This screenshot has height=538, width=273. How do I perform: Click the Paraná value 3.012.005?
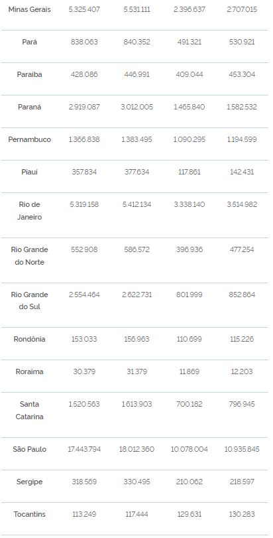(136, 107)
